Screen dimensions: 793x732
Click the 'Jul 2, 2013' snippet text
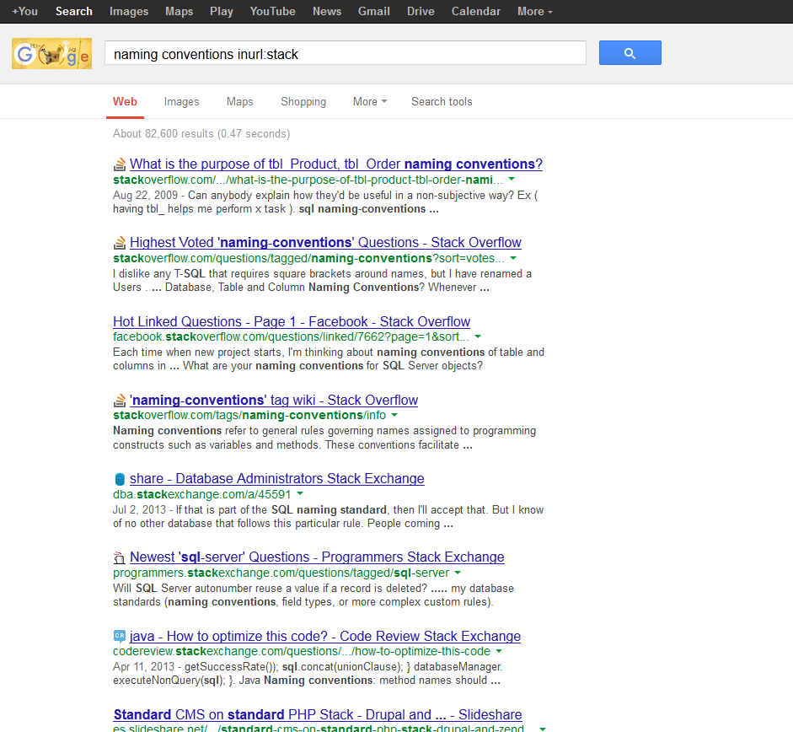click(139, 509)
